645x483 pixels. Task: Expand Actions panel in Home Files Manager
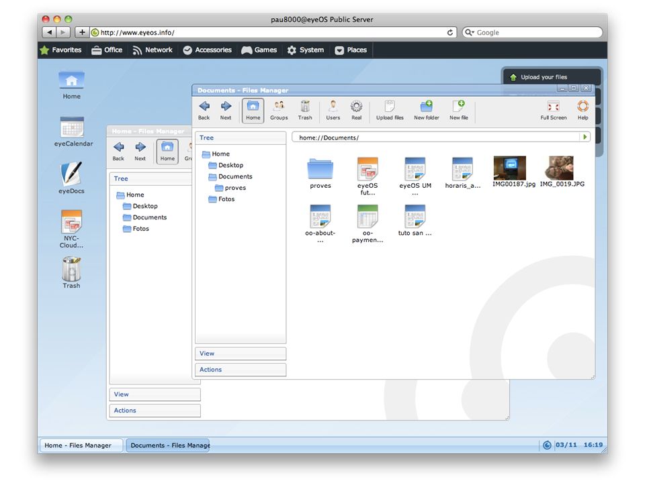(155, 411)
